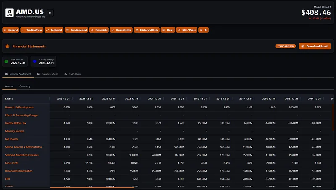Click the AMD company logo icon
336x190 pixels.
(x=9, y=13)
